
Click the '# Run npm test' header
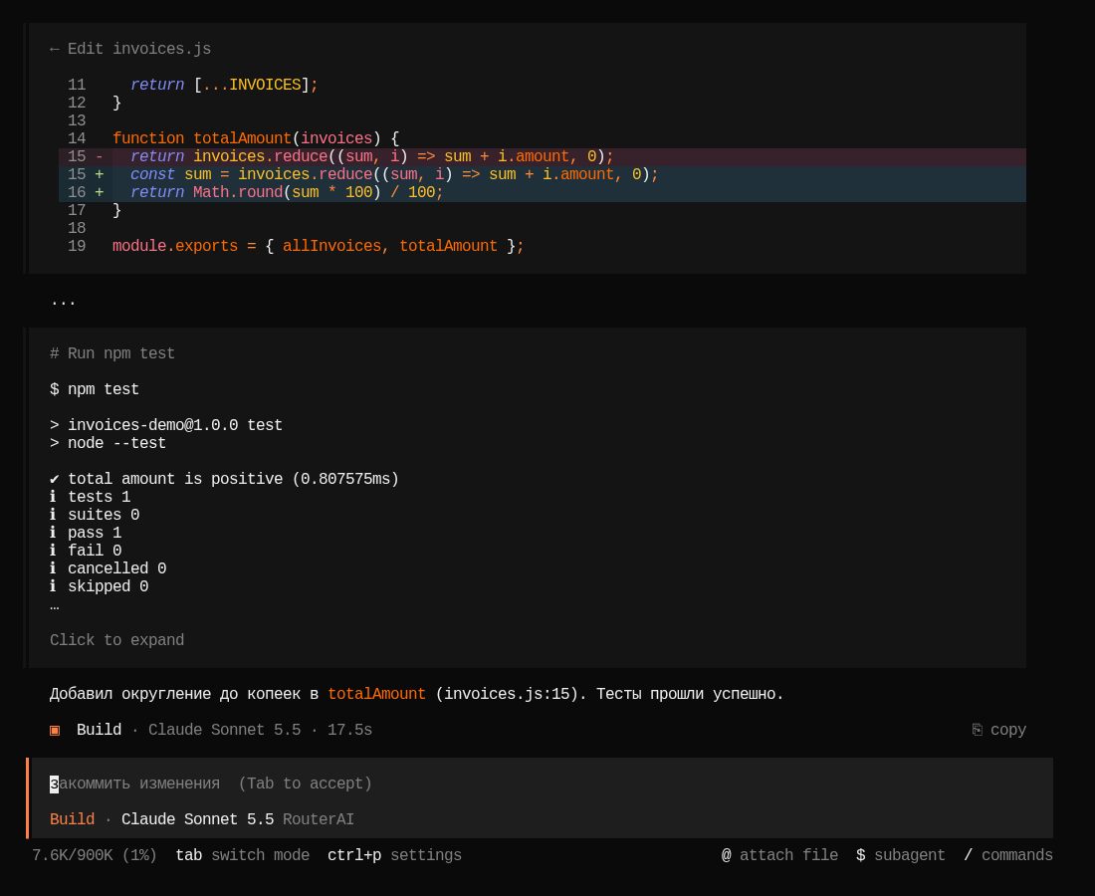tap(112, 353)
